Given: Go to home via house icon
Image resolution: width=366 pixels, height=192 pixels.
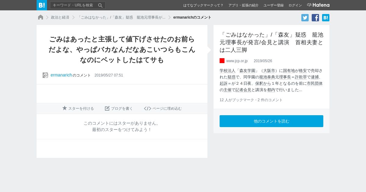Looking at the screenshot, I should pos(41,17).
